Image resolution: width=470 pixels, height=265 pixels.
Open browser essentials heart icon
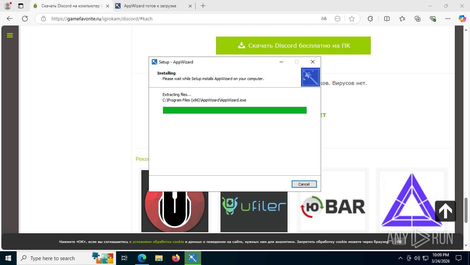coord(433,19)
